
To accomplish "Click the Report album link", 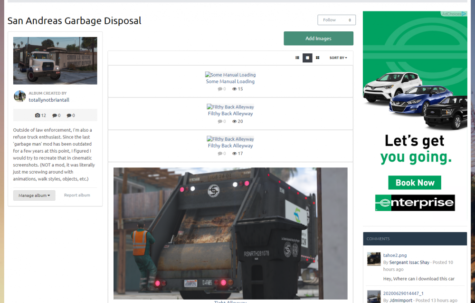I will 77,195.
